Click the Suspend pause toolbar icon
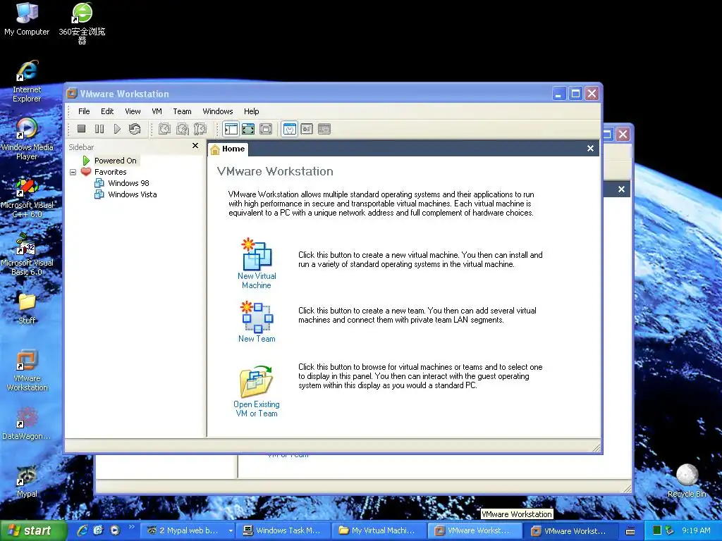The height and width of the screenshot is (541, 722). click(x=99, y=130)
